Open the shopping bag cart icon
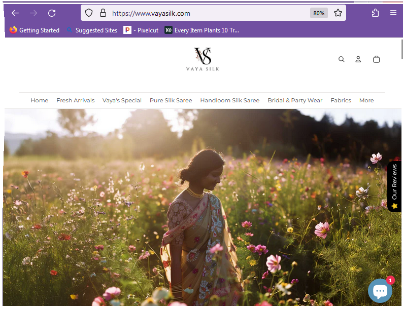The height and width of the screenshot is (309, 403). tap(376, 59)
